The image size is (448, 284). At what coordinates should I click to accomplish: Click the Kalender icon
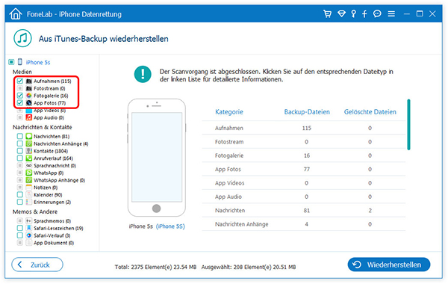(29, 195)
